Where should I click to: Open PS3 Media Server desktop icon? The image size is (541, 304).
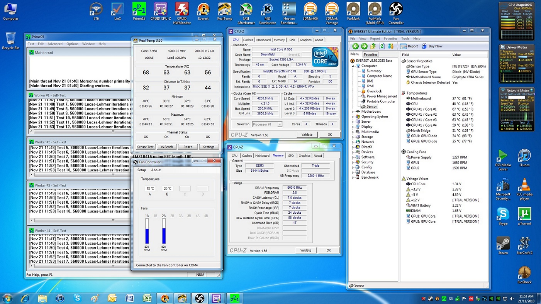coord(503,160)
